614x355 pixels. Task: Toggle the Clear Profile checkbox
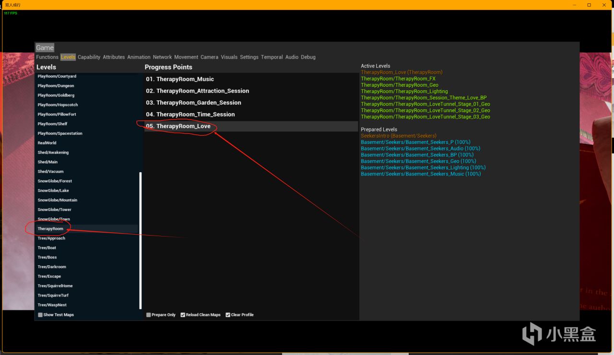coord(228,315)
